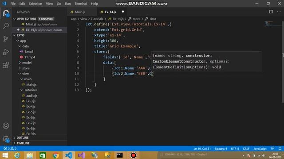284x159 pixels.
Task: Click the unsaved dot on Ex-14.js tab
Action: pyautogui.click(x=123, y=12)
